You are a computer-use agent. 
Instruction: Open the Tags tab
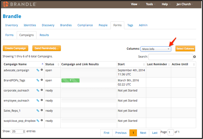130,25
